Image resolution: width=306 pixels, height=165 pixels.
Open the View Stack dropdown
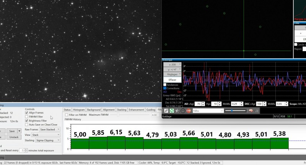click(46, 135)
